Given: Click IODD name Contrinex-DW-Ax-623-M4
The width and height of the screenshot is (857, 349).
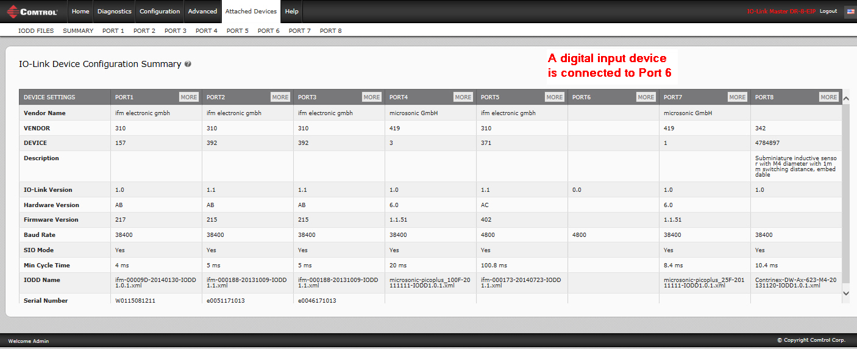Looking at the screenshot, I should [x=795, y=283].
